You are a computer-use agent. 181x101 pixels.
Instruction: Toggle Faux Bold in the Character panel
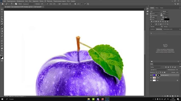pos(152,22)
